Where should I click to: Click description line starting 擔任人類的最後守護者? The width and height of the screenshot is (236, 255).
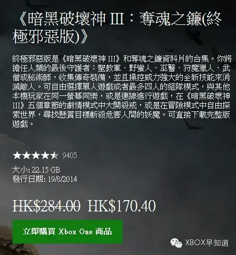pyautogui.click(x=122, y=68)
